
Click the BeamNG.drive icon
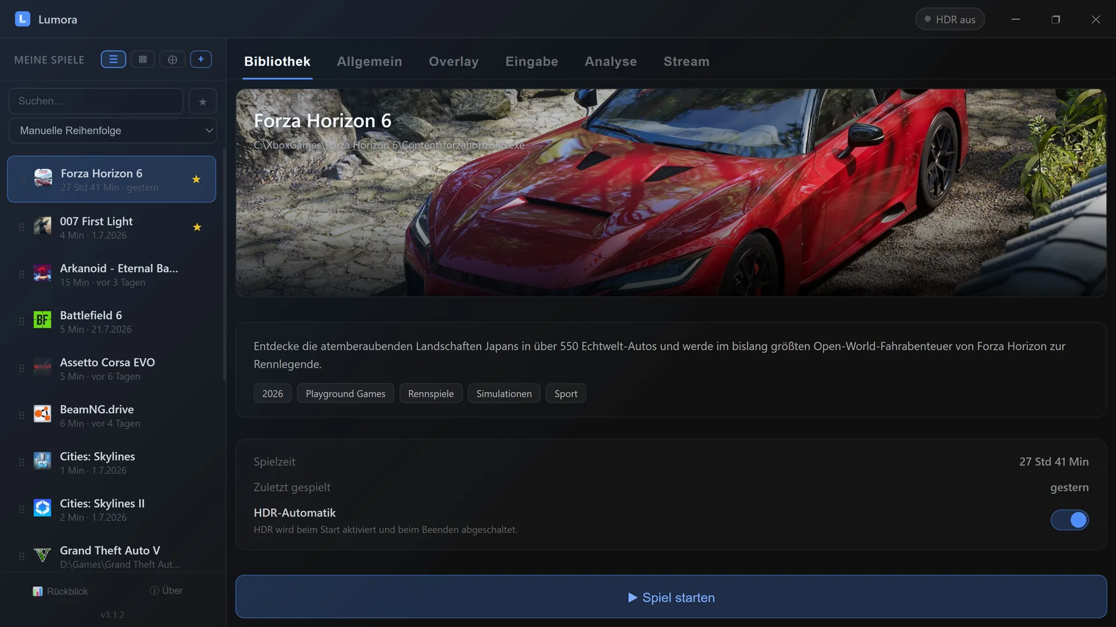click(42, 413)
